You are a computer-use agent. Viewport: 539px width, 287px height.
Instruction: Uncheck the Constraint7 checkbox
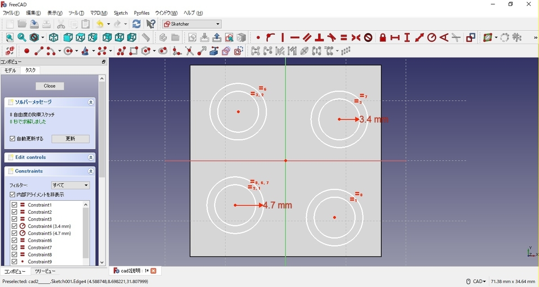pyautogui.click(x=14, y=247)
